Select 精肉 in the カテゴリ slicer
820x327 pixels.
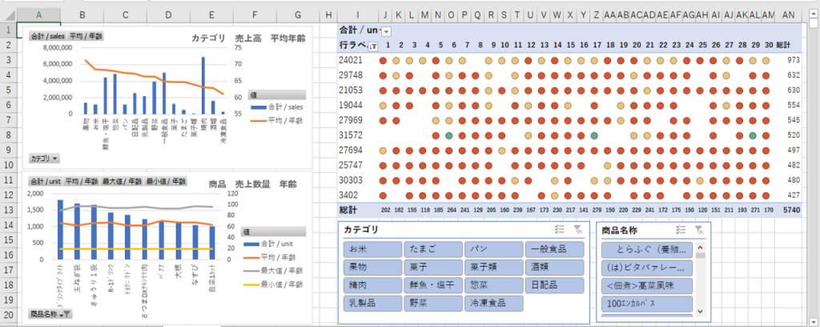pyautogui.click(x=372, y=285)
